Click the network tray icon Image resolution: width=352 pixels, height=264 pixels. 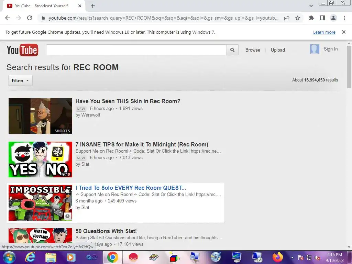(x=309, y=258)
